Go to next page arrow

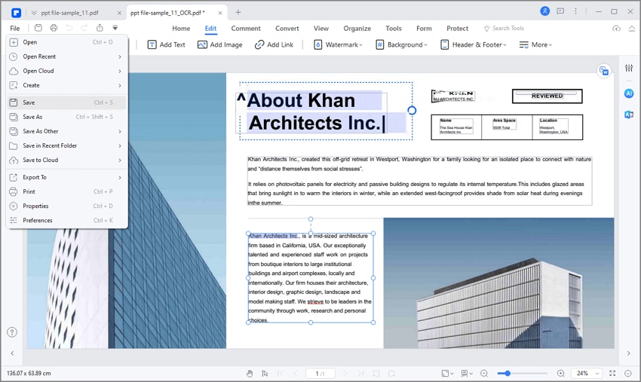click(345, 373)
